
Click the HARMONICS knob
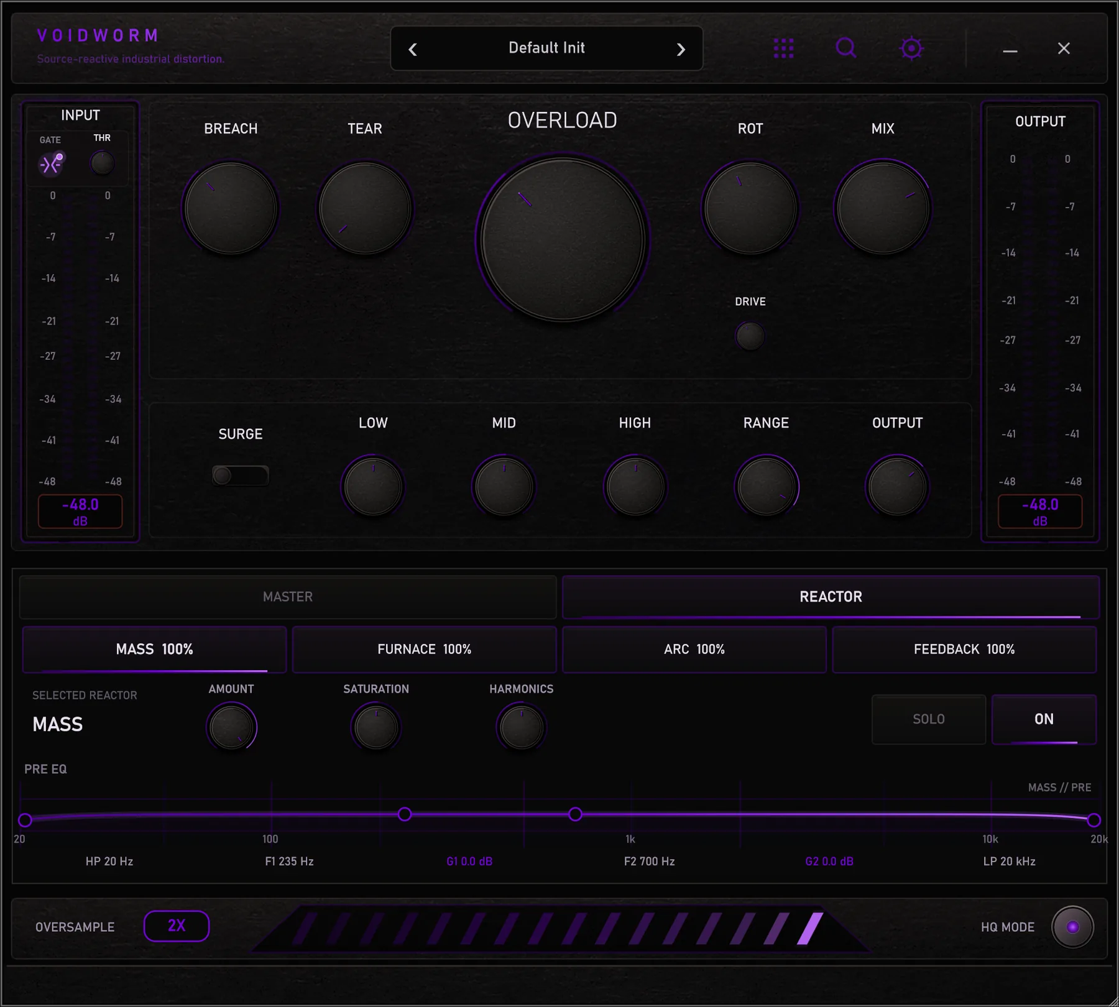point(522,727)
